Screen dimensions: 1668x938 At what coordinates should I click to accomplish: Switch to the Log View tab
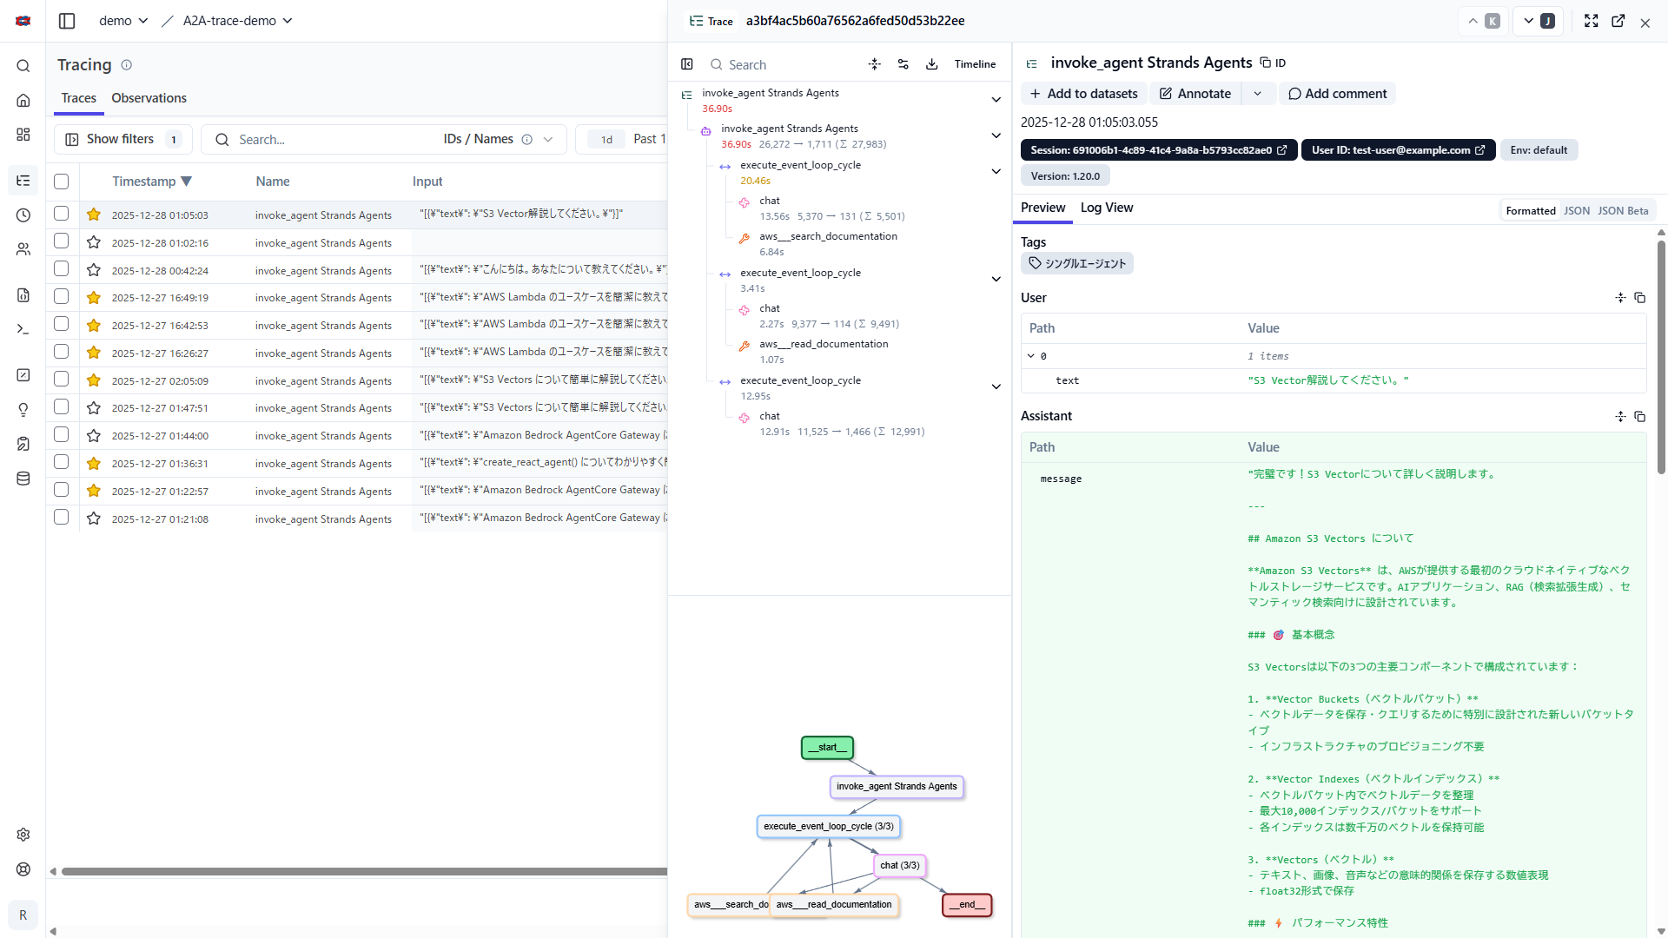1106,208
